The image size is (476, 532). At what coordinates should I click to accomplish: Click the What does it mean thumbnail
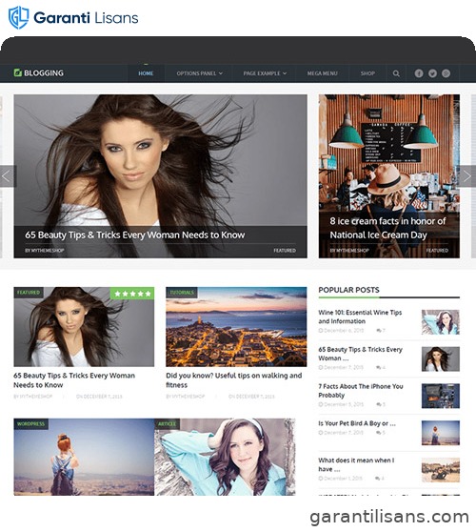(x=441, y=470)
